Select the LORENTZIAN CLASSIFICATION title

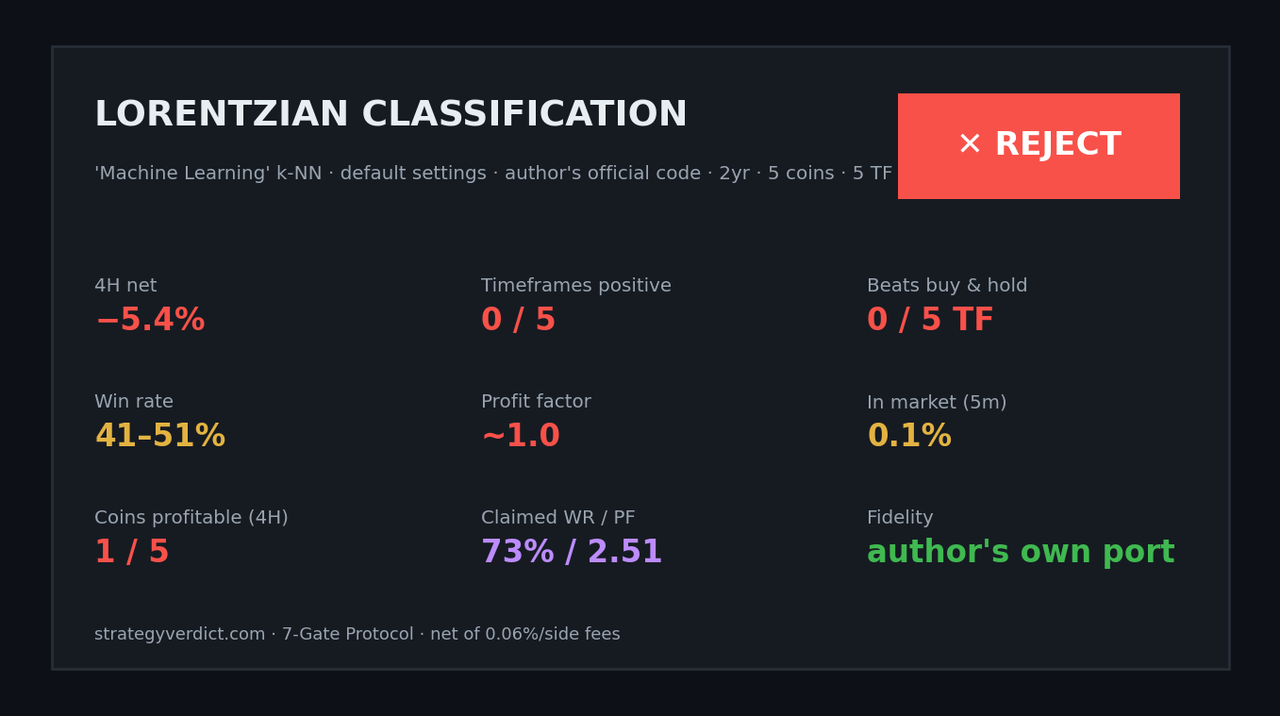(391, 115)
